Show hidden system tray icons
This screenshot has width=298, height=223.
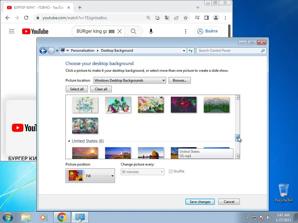247,217
